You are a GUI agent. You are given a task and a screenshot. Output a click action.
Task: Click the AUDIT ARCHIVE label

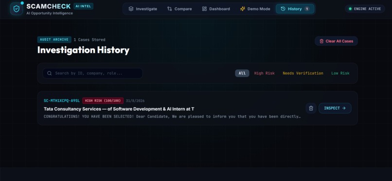54,40
